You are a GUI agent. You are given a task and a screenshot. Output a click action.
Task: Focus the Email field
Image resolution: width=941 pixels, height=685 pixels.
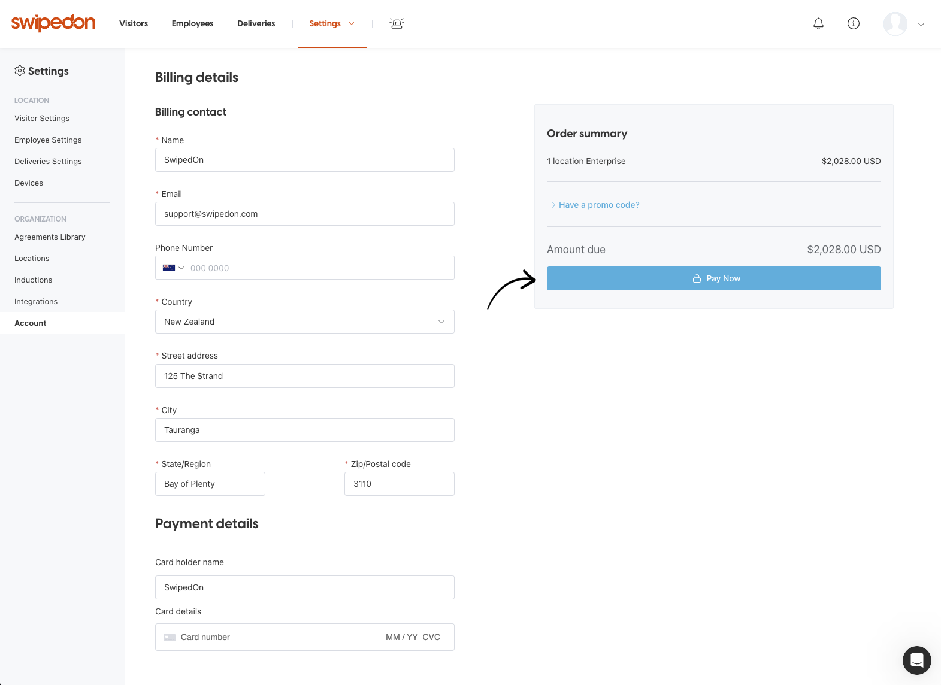coord(305,214)
